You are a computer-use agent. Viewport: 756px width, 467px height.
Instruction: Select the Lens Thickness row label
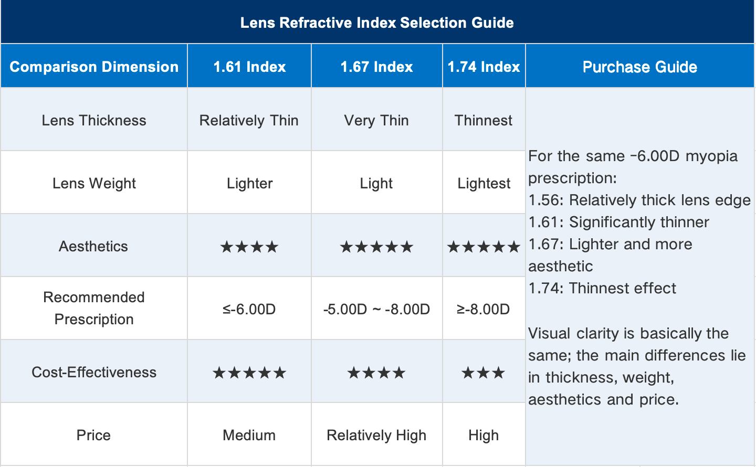click(x=94, y=120)
